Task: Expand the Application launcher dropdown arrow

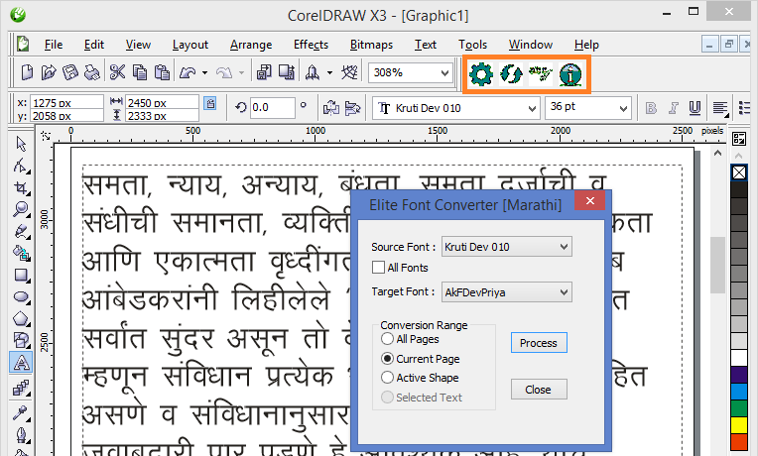Action: [x=329, y=73]
